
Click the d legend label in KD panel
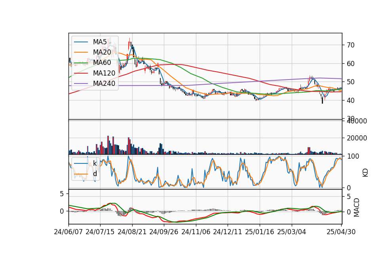click(95, 174)
